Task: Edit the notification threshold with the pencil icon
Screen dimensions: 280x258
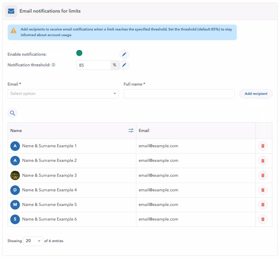Action: click(124, 65)
